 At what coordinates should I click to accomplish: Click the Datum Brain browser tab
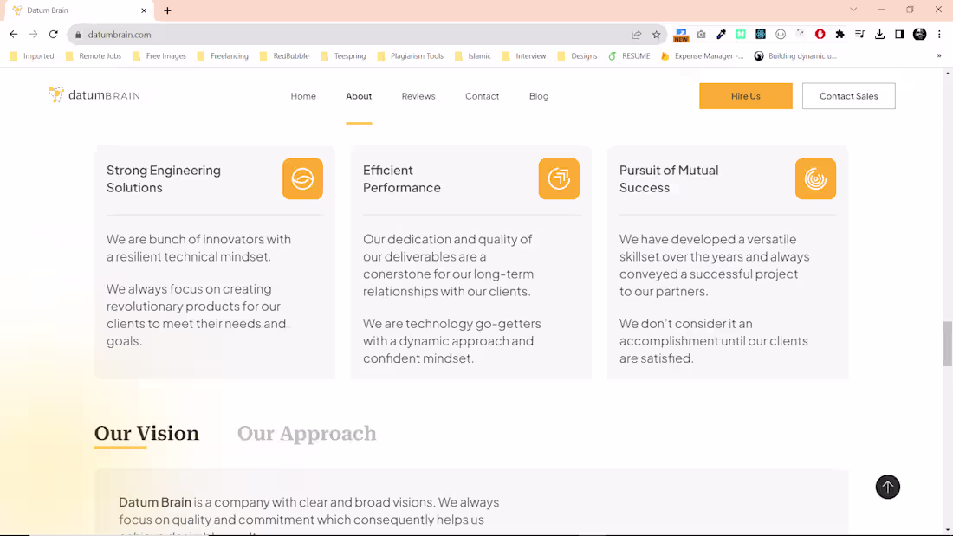(x=78, y=10)
